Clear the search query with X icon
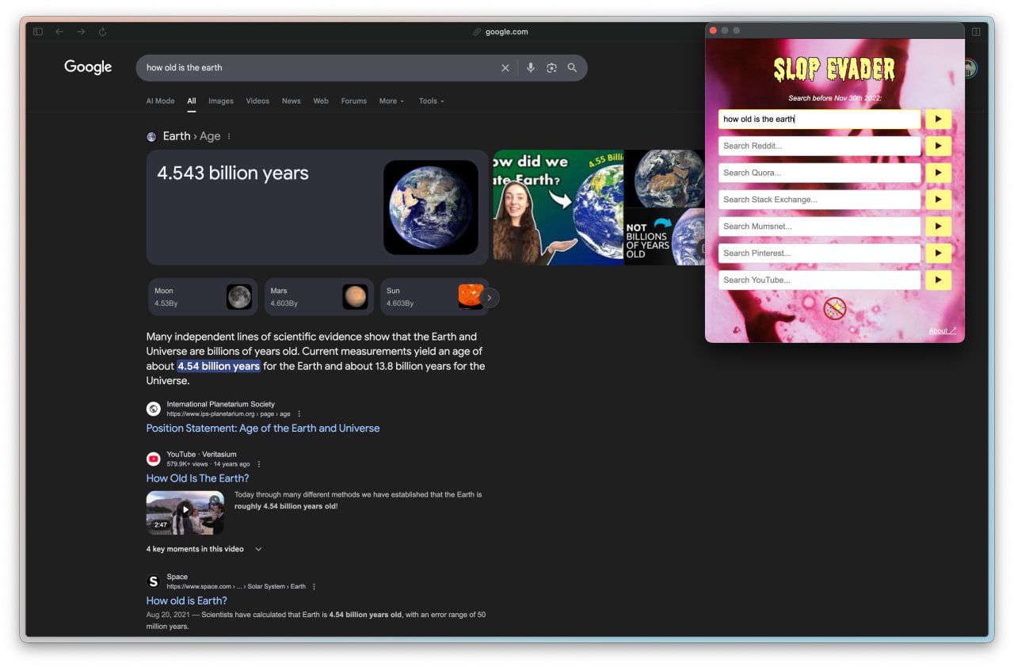1014x667 pixels. pos(505,68)
